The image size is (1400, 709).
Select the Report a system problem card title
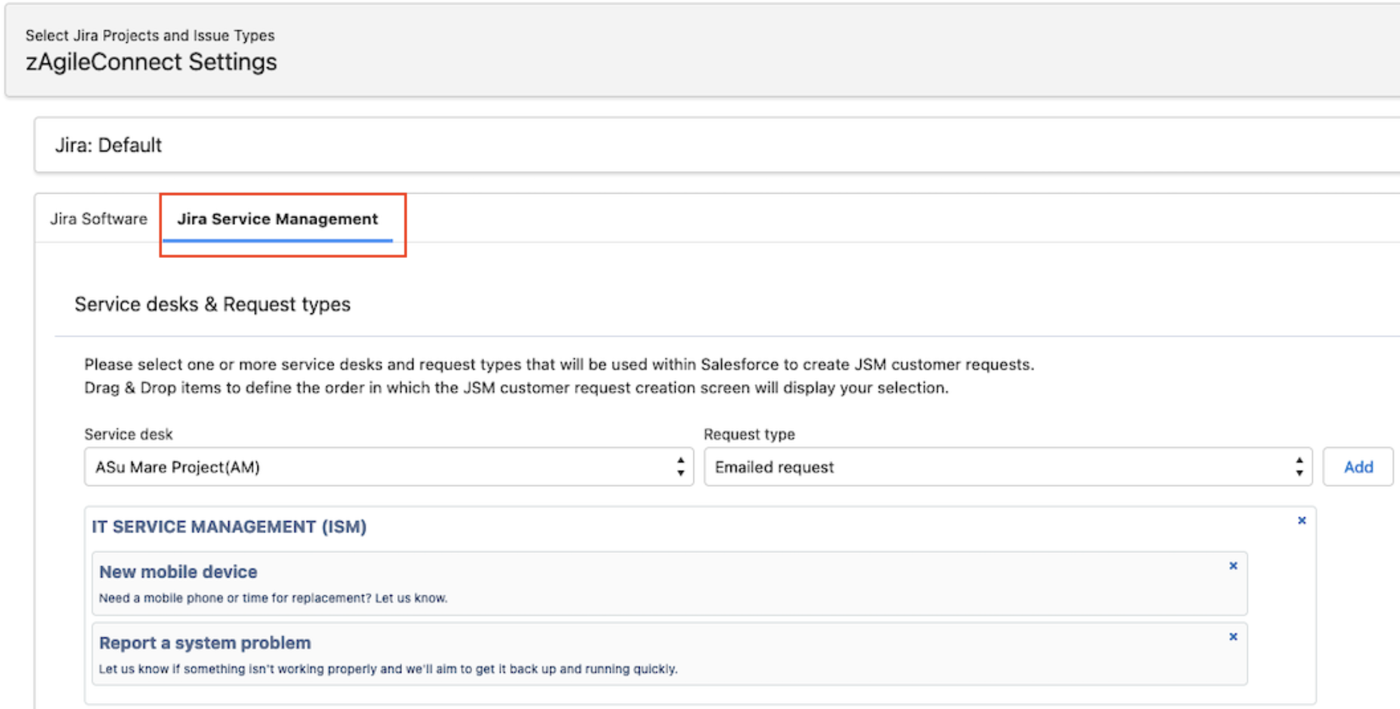[x=205, y=643]
